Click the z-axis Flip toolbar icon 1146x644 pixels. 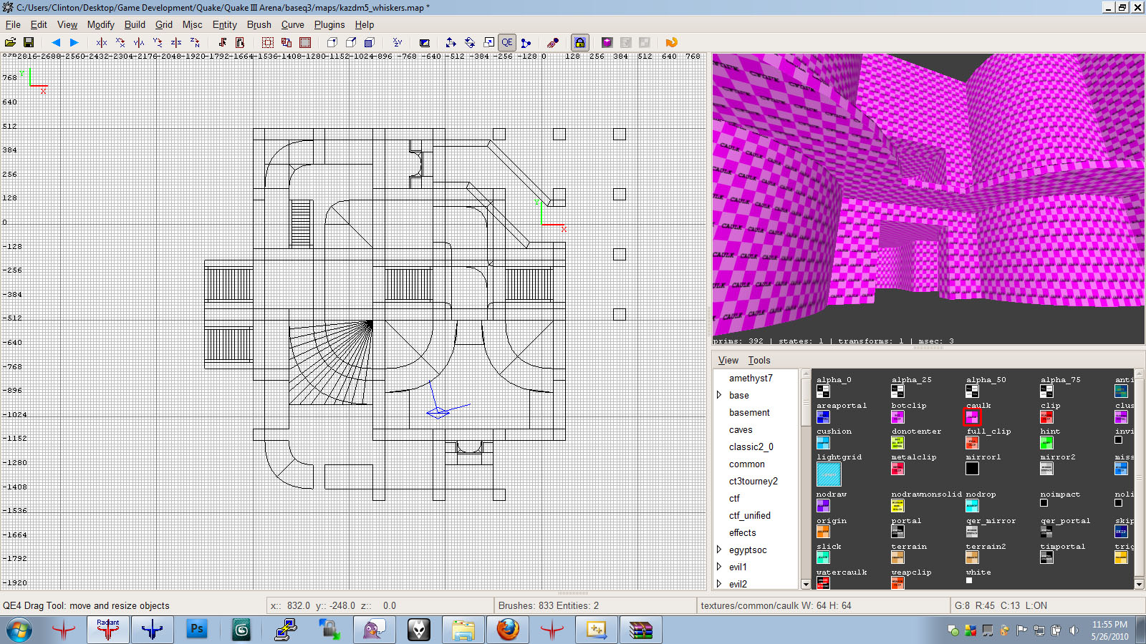(176, 43)
